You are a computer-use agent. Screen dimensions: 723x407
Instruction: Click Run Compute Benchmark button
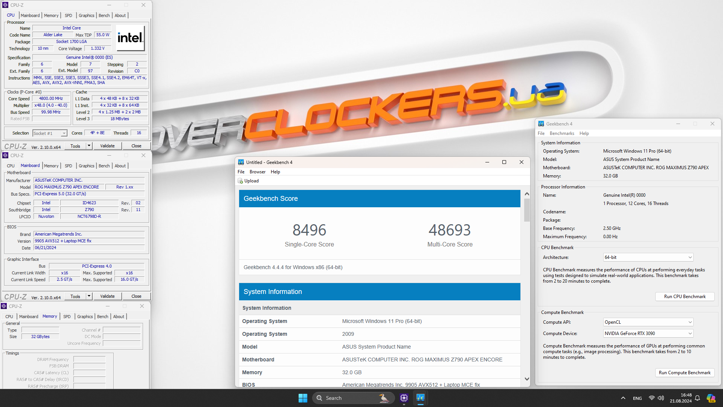point(685,373)
